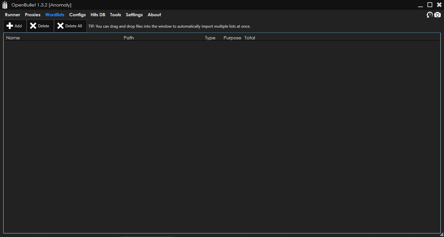This screenshot has width=444, height=237.
Task: Open the Hits DB tab
Action: click(98, 15)
